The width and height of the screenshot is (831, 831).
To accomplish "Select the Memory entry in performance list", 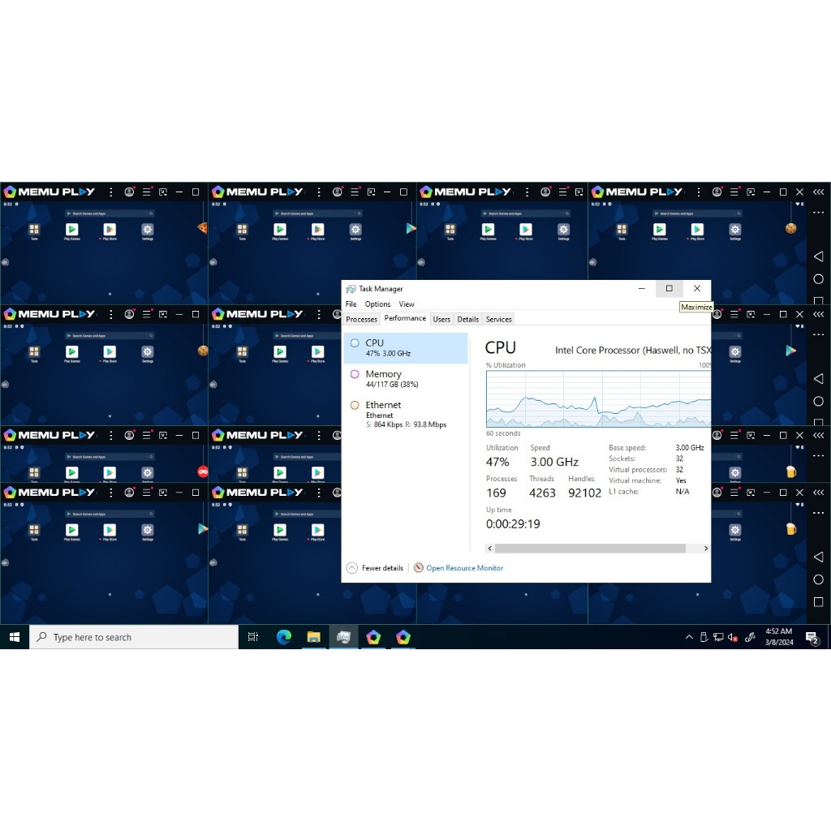I will (x=406, y=378).
